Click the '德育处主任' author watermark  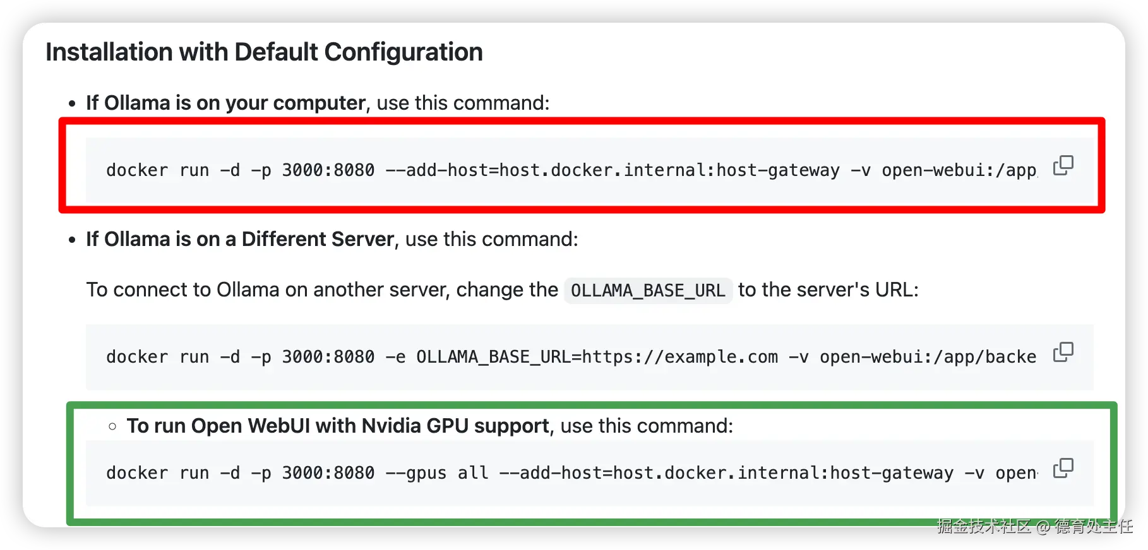tap(1093, 526)
